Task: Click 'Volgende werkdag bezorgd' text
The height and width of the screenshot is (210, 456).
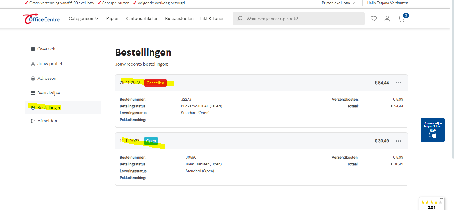Action: coord(161,3)
